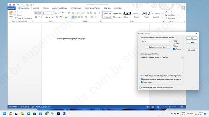
Task: Enable Automatically run PureText when Windows starts
Action: point(140,88)
